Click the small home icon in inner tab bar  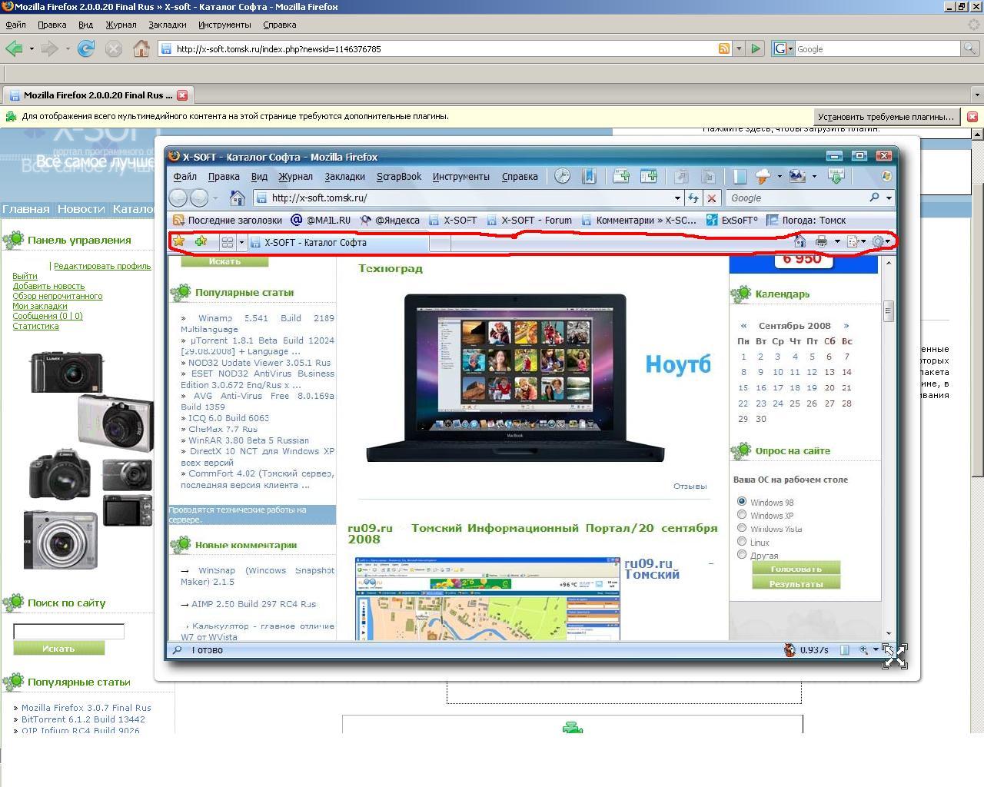pyautogui.click(x=799, y=241)
